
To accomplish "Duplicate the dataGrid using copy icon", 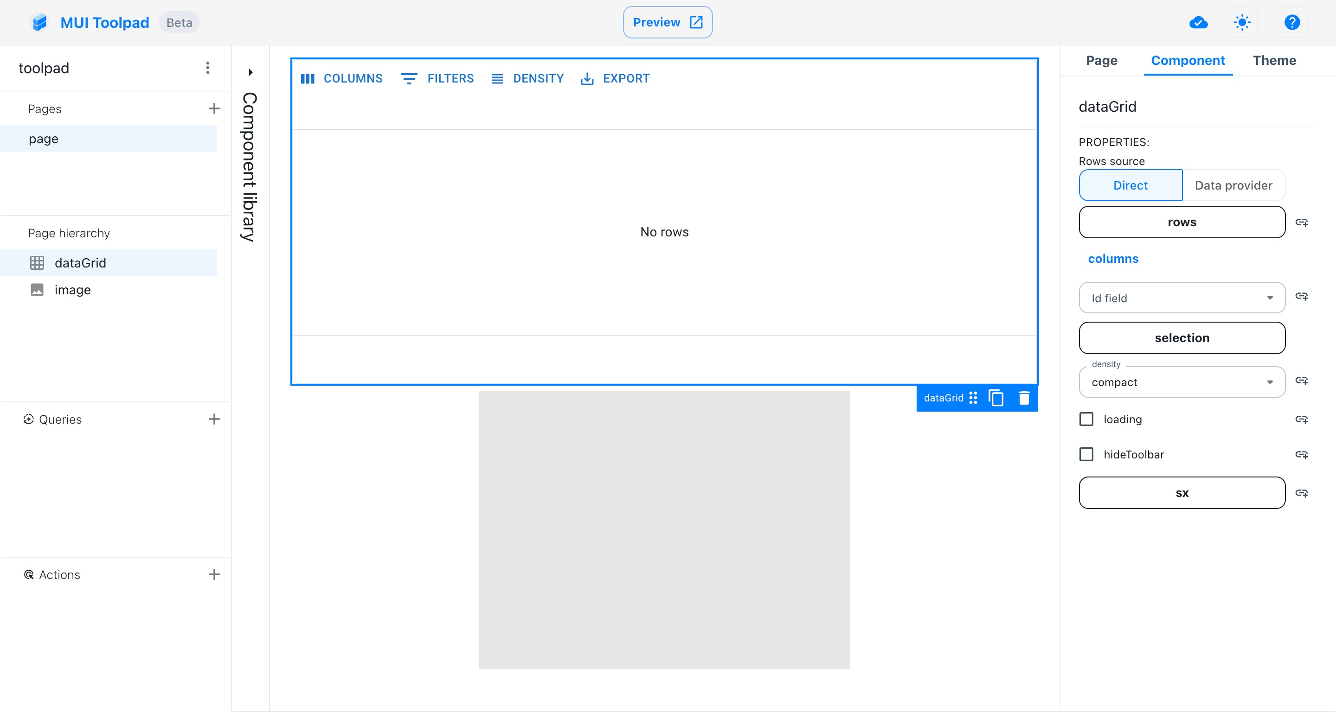I will click(996, 398).
